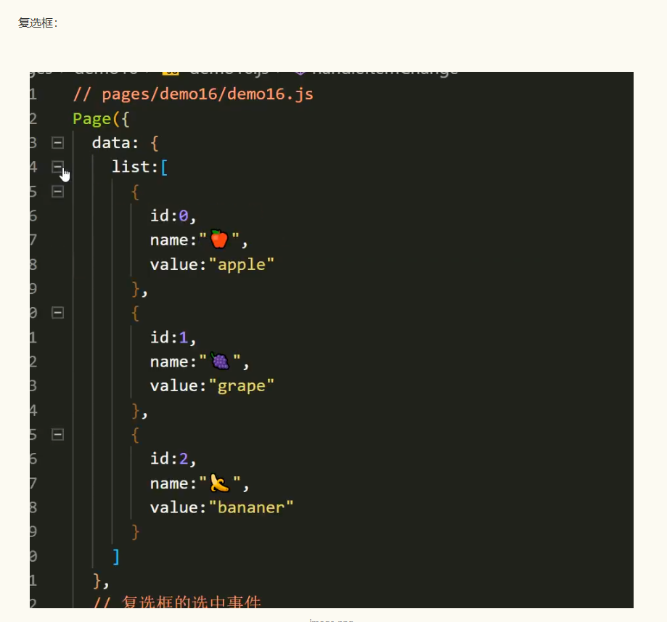The width and height of the screenshot is (667, 622).
Task: Click the value "apple" string
Action: click(242, 265)
